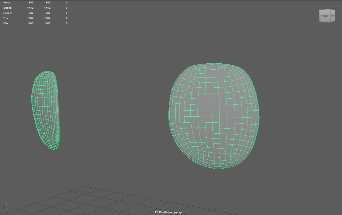Click the Tris label in the poly count
342x215 pixels.
(6, 18)
